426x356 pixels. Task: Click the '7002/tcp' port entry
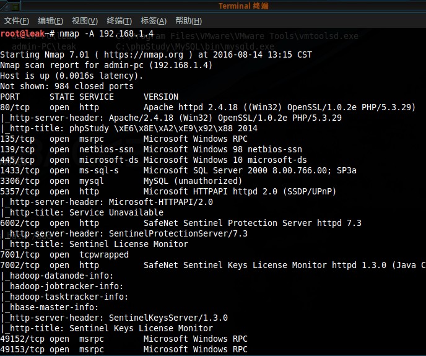20,265
